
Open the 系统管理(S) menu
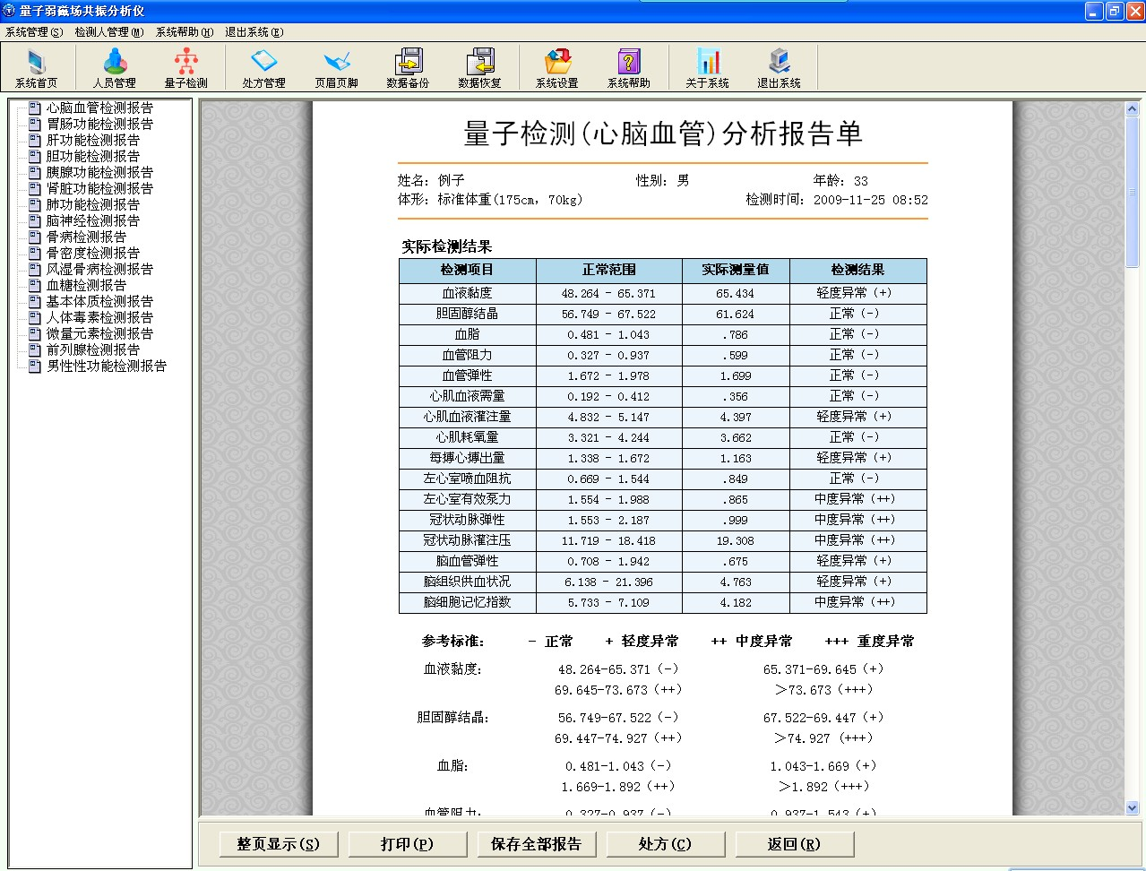34,31
